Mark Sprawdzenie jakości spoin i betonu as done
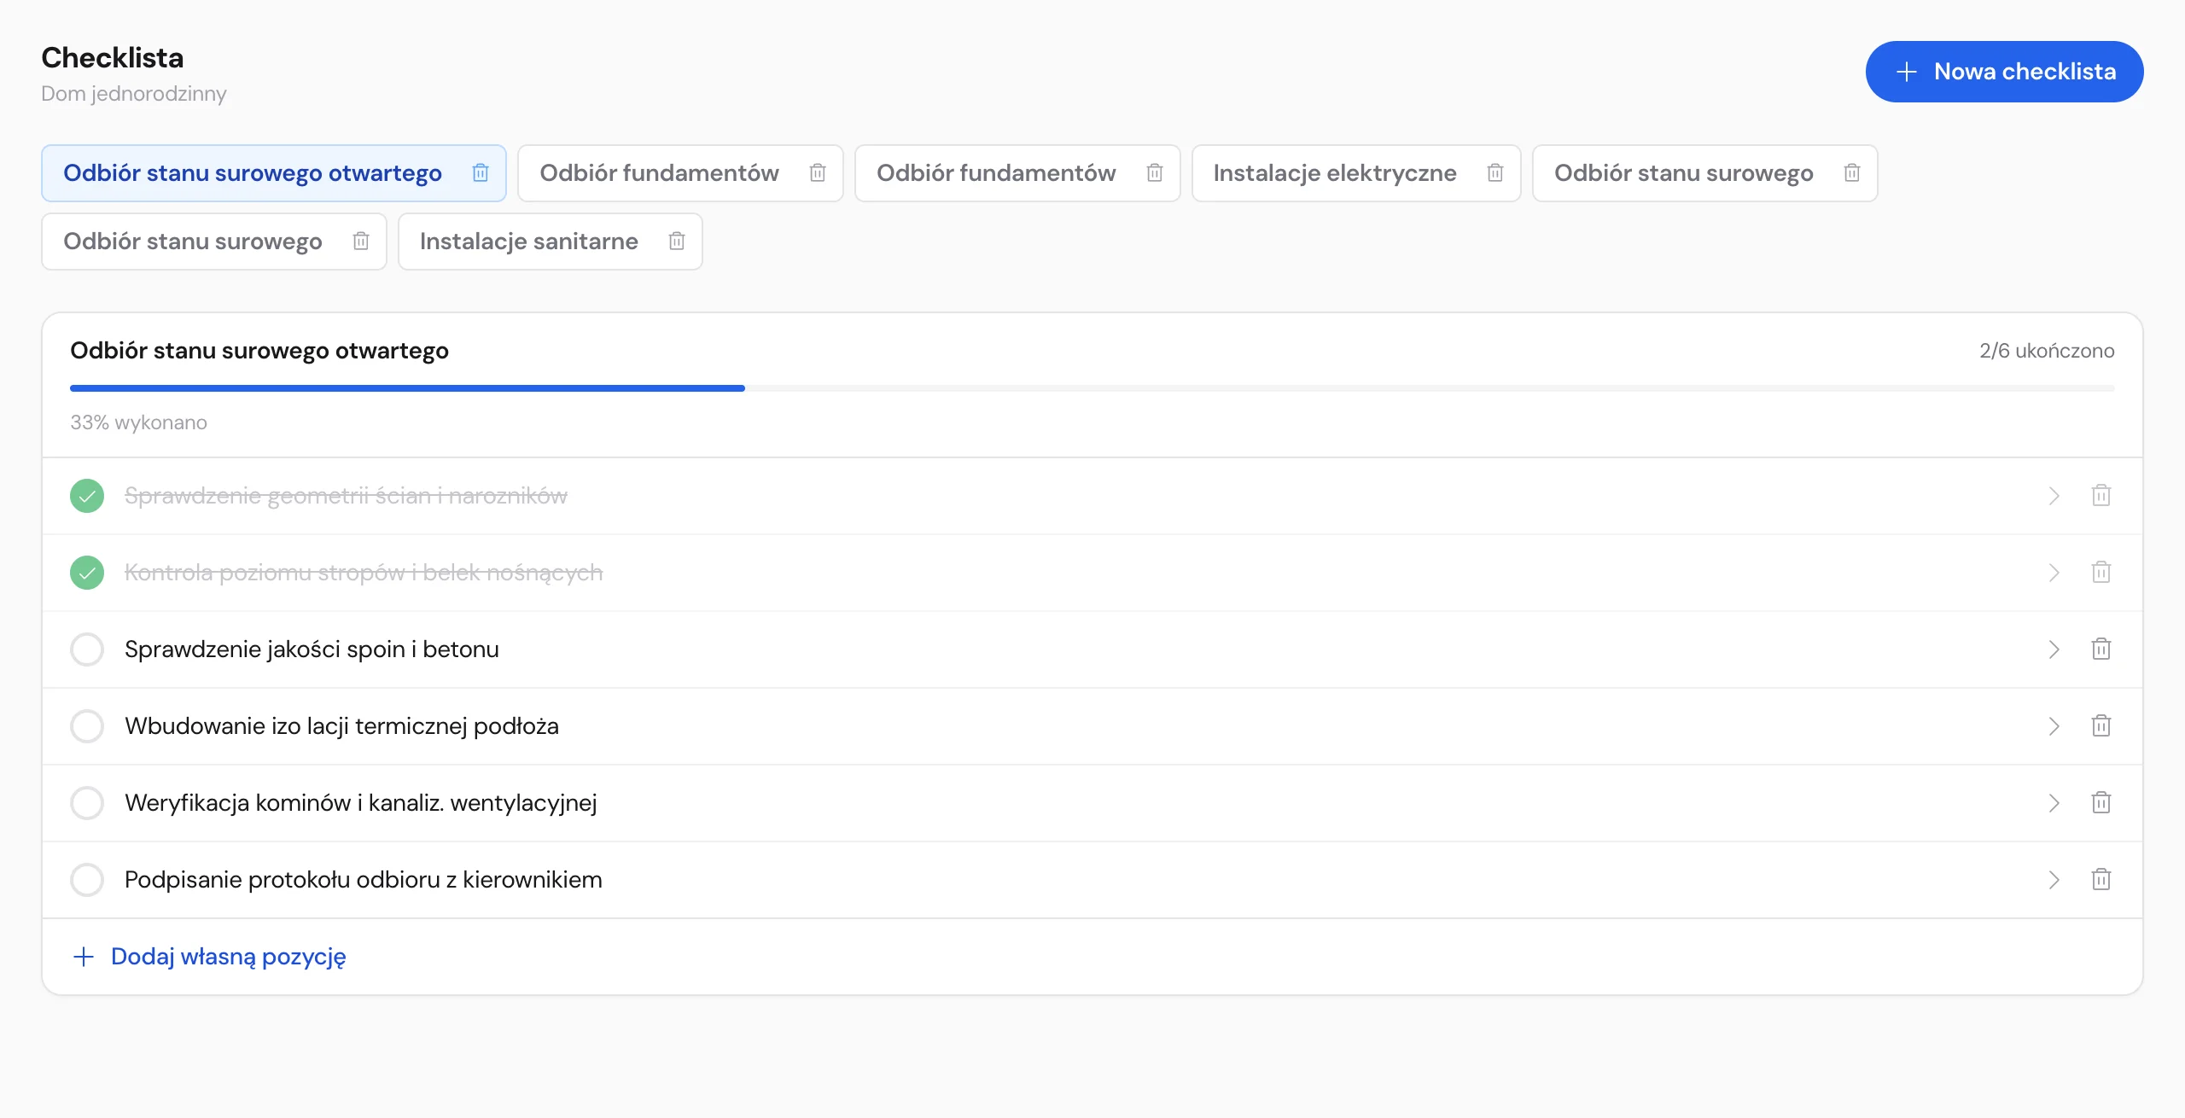Screen dimensions: 2185x1118 point(87,649)
